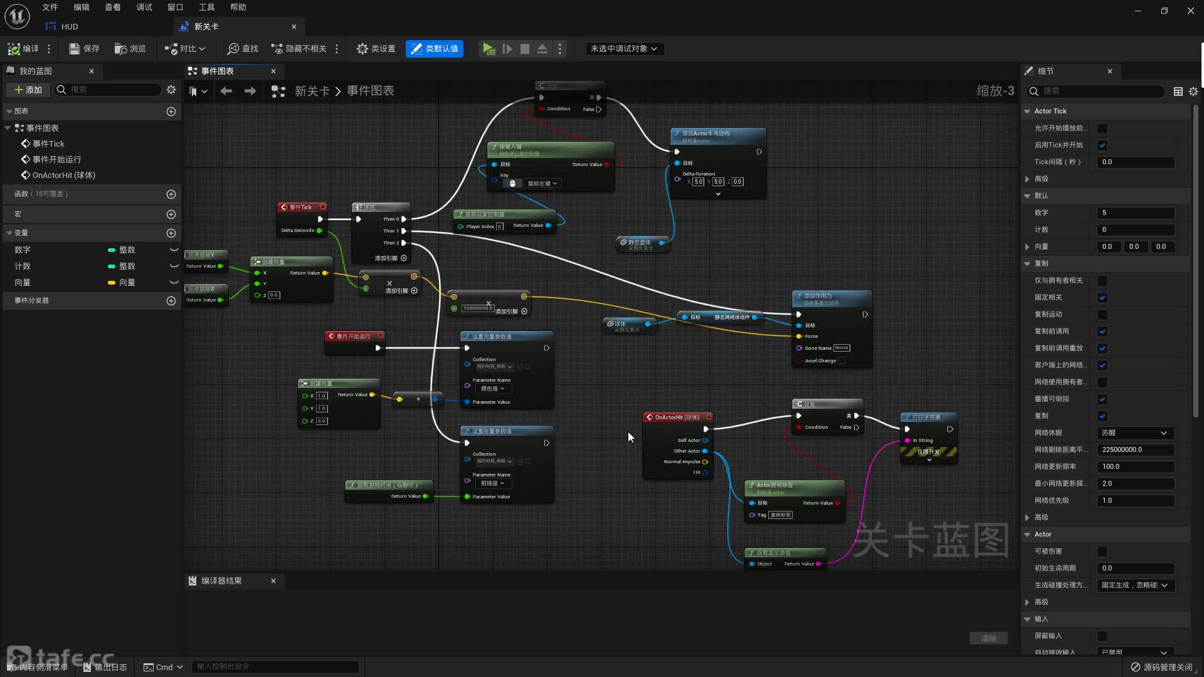Enable 复制运动 checkbox
Image resolution: width=1204 pixels, height=677 pixels.
[1102, 315]
